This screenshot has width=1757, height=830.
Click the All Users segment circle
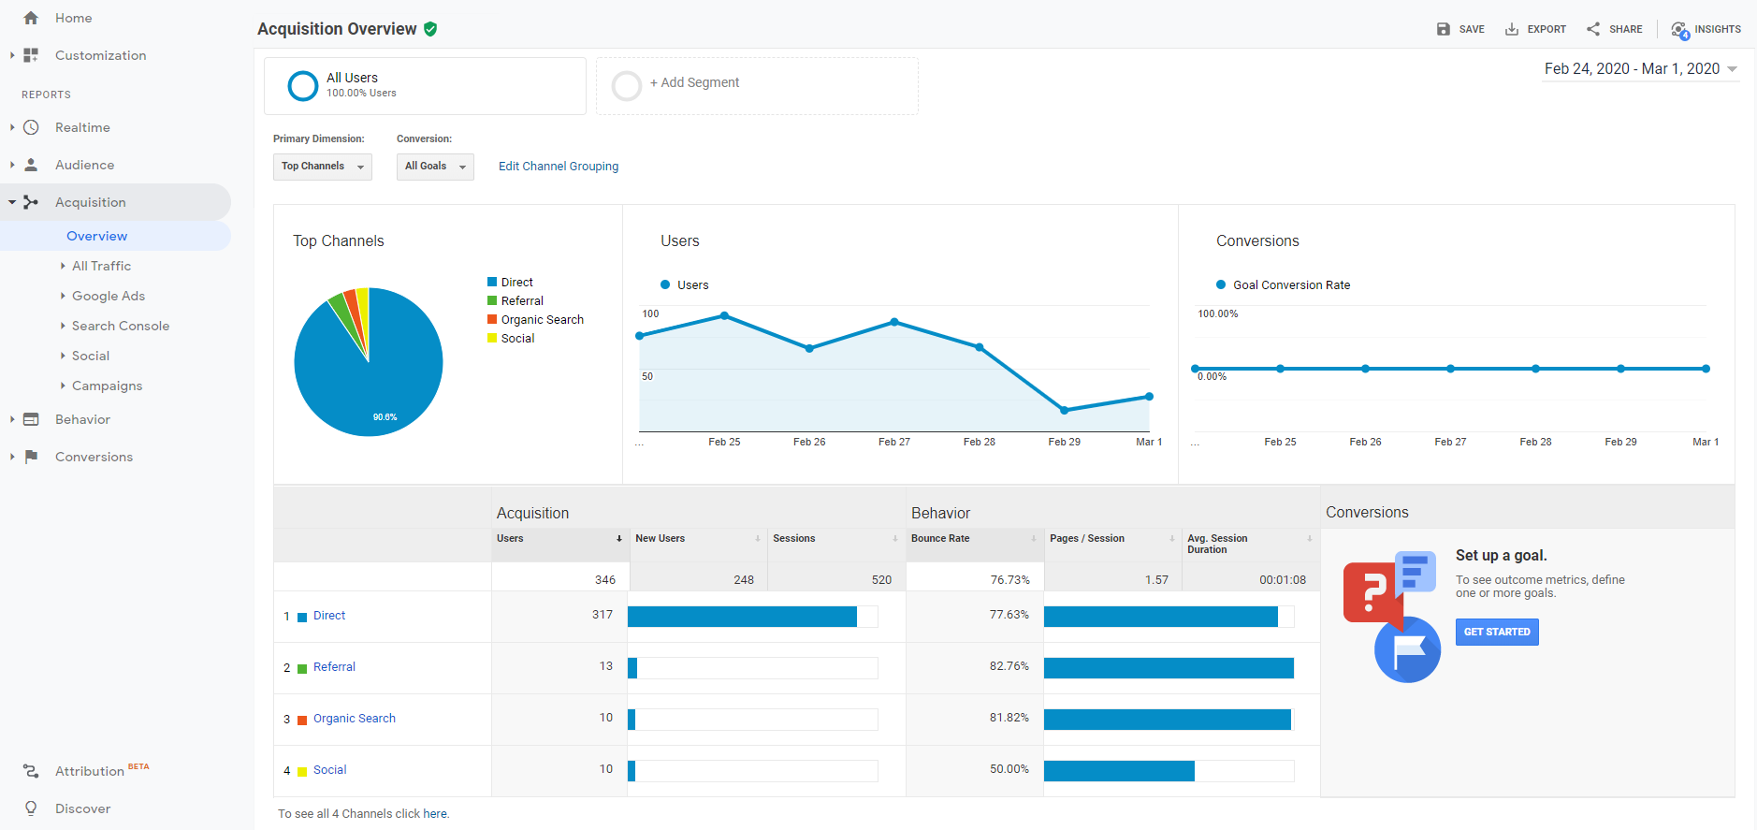pos(303,86)
